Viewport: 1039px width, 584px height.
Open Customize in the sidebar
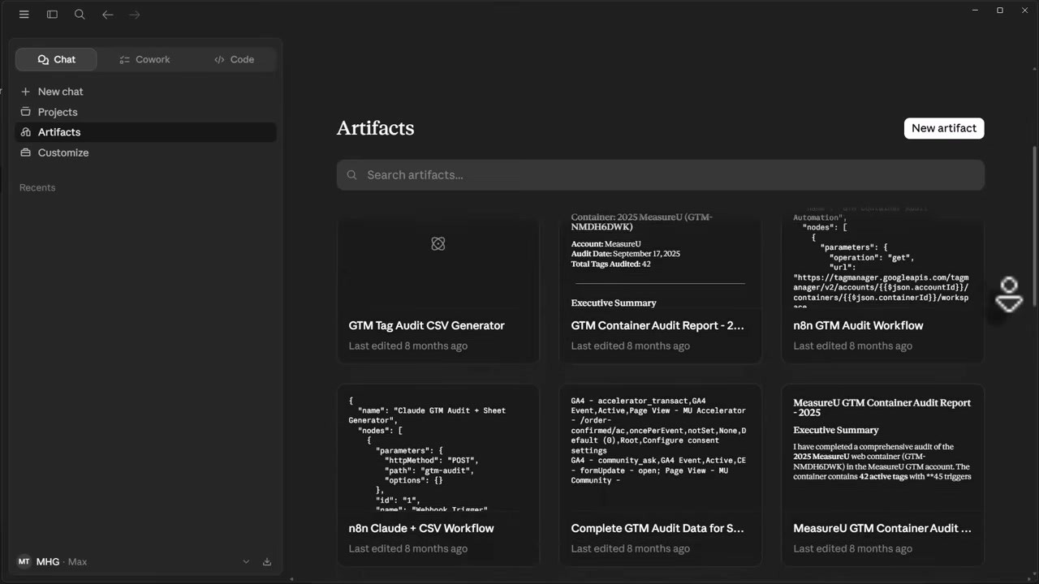tap(146, 152)
